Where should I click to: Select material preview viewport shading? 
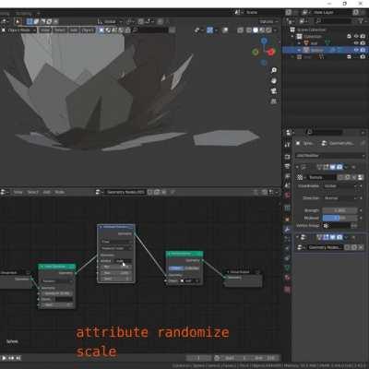(262, 30)
